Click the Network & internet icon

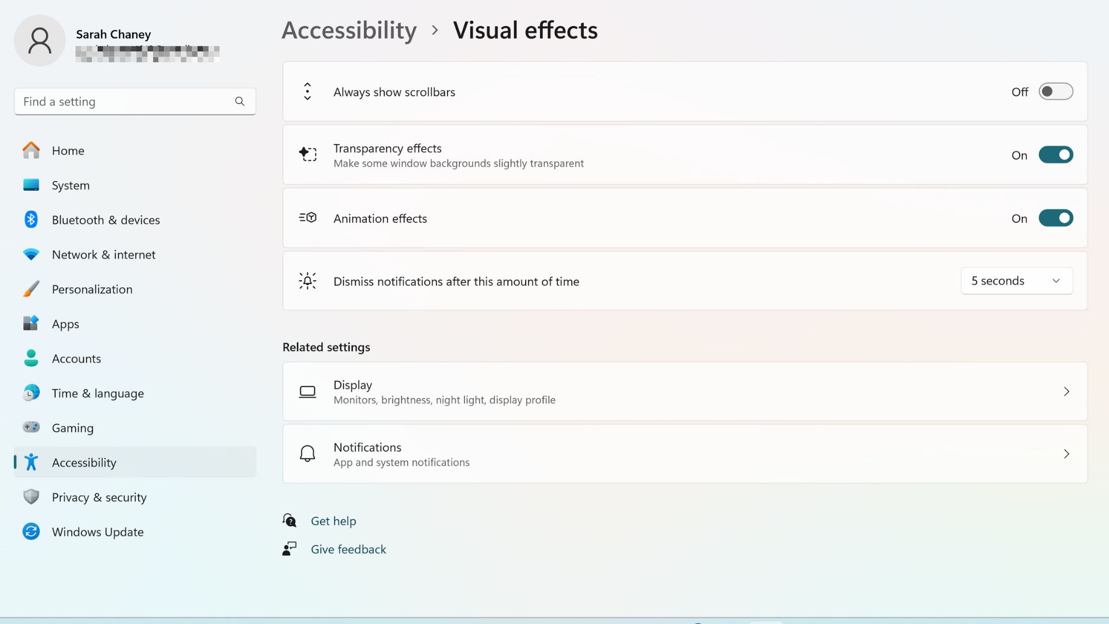[31, 254]
